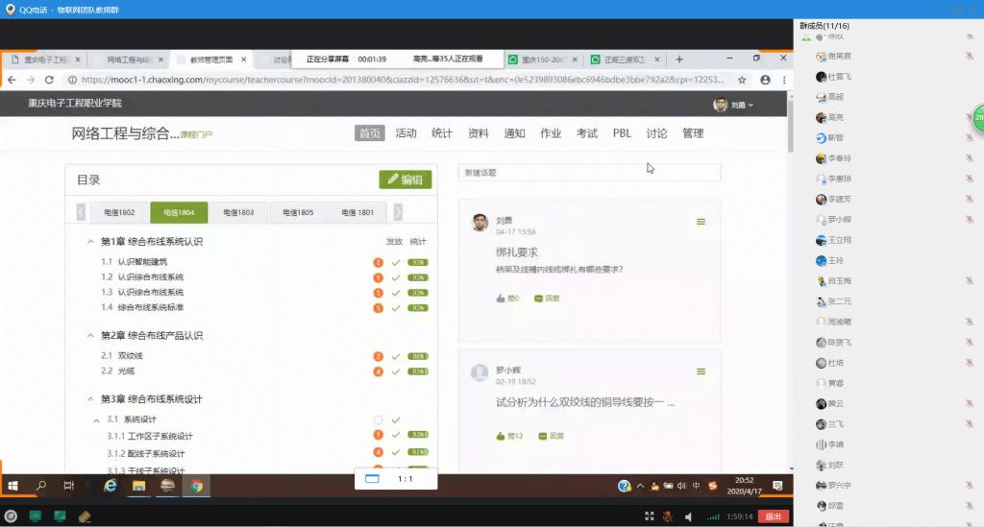Viewport: 984px width, 527px height.
Task: Toggle the empty publish circle for 3.1 系统设计
Action: pyautogui.click(x=378, y=419)
